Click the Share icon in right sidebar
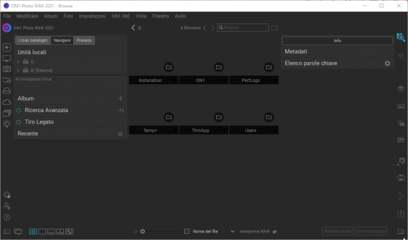 401,195
